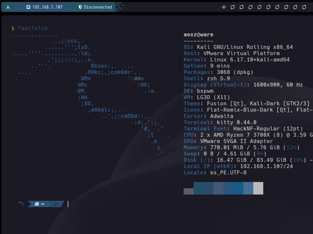Switch to the third workspace icon
Screen dimensions: 313x234
point(242,7)
